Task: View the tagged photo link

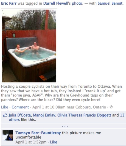Action: [77, 3]
